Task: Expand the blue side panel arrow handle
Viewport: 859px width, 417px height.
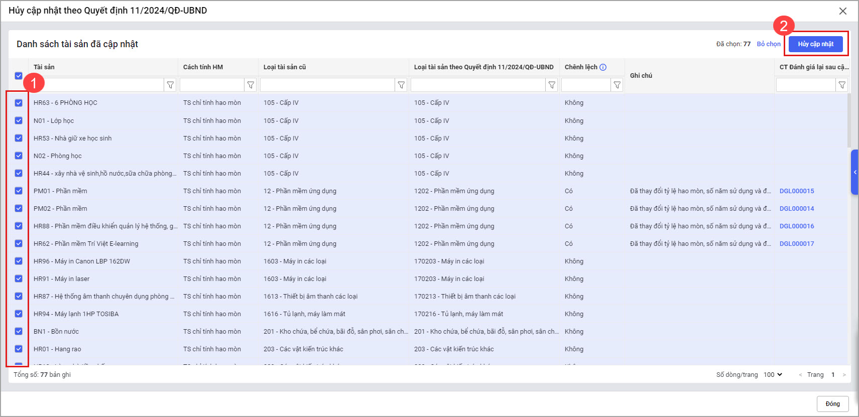Action: (x=854, y=172)
